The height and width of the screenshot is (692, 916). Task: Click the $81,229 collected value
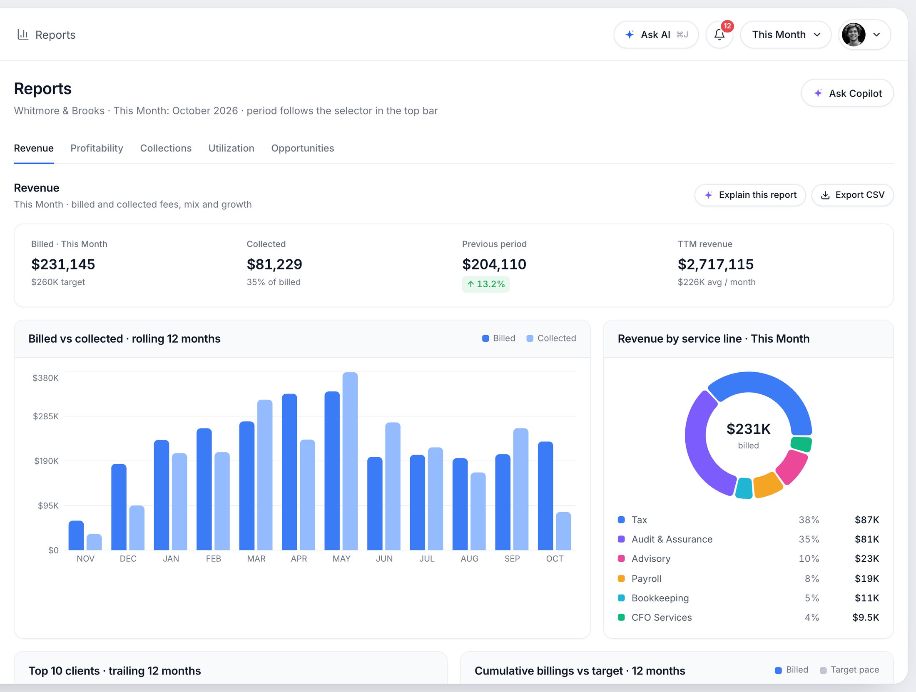tap(274, 264)
